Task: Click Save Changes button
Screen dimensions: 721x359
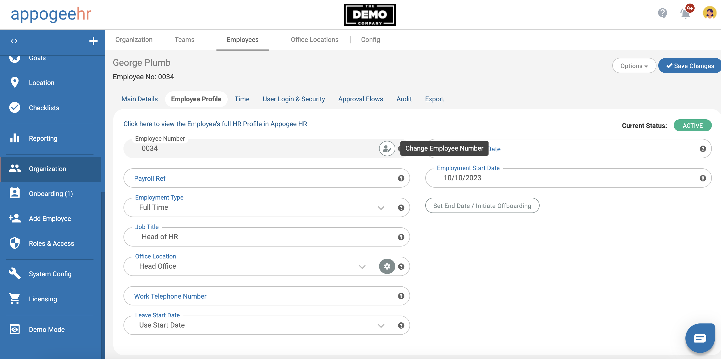Action: coord(690,66)
